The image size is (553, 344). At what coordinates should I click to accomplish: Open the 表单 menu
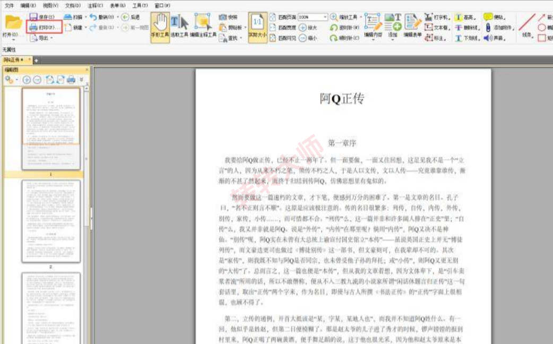pyautogui.click(x=118, y=5)
